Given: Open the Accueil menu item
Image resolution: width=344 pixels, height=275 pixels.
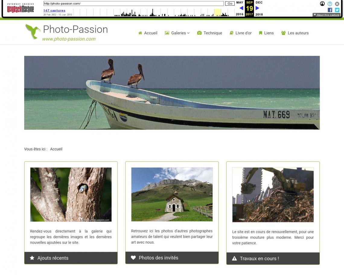Looking at the screenshot, I should pyautogui.click(x=148, y=33).
